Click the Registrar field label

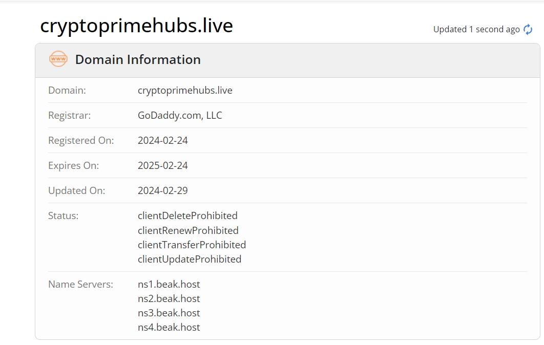[69, 116]
